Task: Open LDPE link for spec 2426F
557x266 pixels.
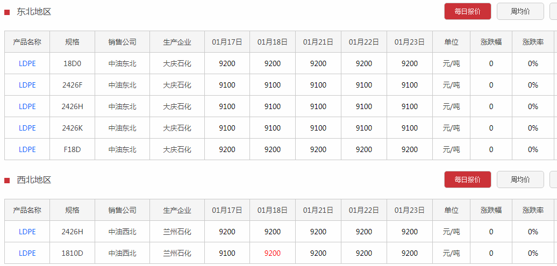Action: 27,85
